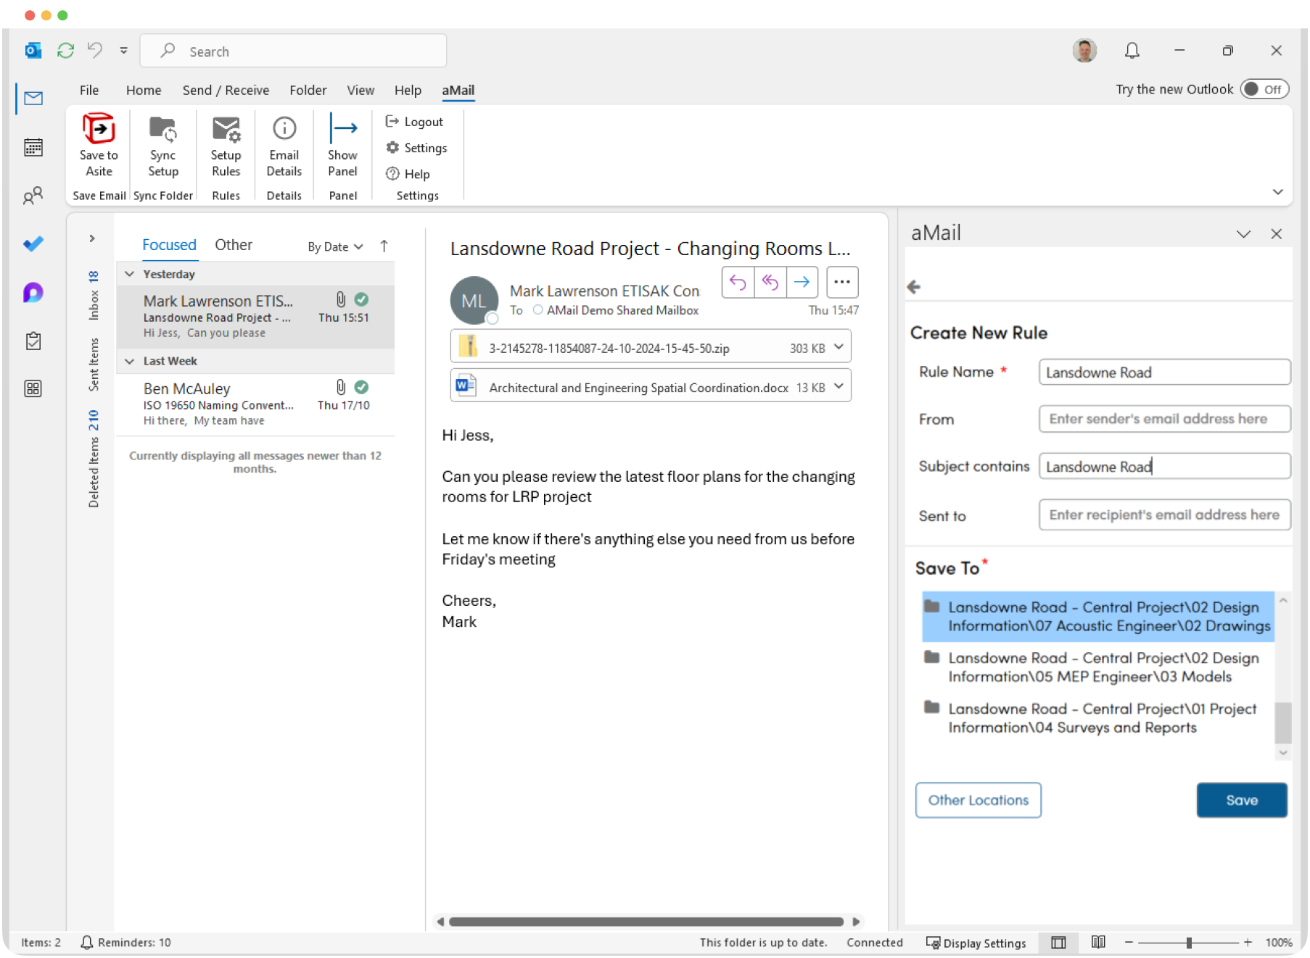Open the Calendar view in sidebar
The image size is (1310, 958).
pyautogui.click(x=33, y=148)
